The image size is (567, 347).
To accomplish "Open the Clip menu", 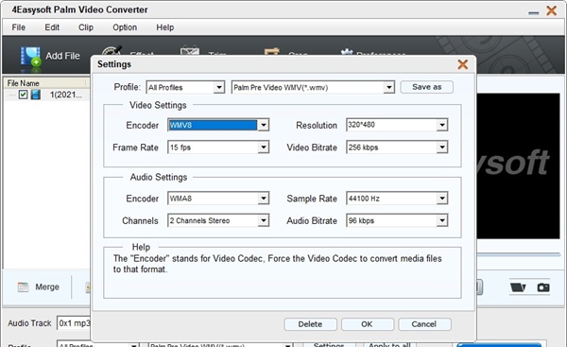I will 86,27.
